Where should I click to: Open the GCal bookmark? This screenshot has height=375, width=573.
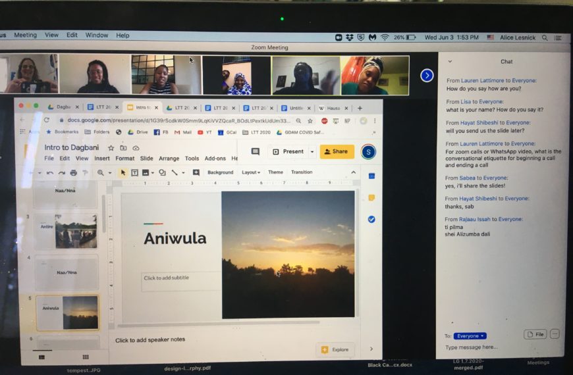coord(227,132)
